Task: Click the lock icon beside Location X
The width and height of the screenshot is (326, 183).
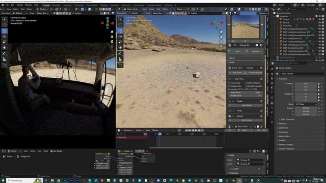Action: coord(318,83)
